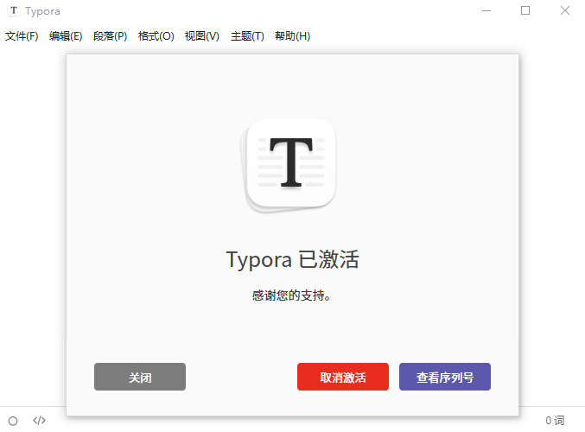Click the large Typora logo in dialog

pos(289,165)
